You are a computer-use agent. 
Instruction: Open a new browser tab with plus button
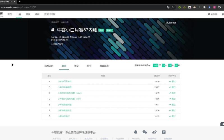pos(20,1)
